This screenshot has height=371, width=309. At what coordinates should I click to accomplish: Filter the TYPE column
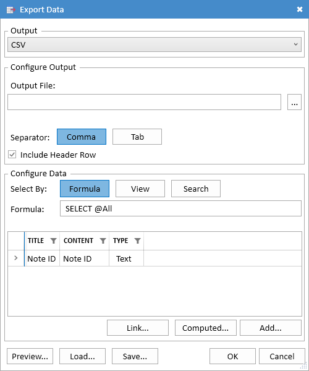click(x=138, y=241)
